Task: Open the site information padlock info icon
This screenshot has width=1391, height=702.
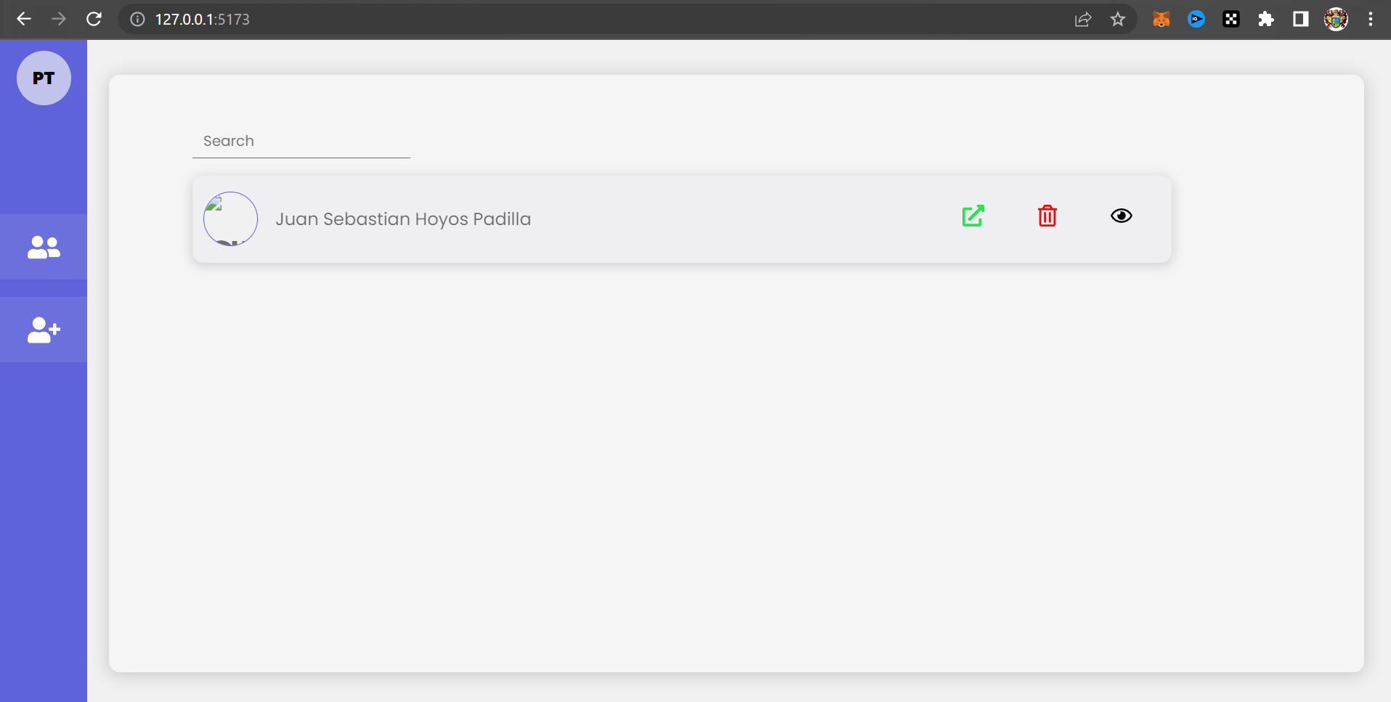Action: click(137, 19)
